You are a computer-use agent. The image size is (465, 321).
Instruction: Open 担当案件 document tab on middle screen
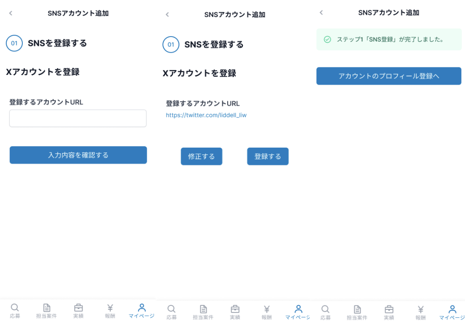tap(203, 313)
